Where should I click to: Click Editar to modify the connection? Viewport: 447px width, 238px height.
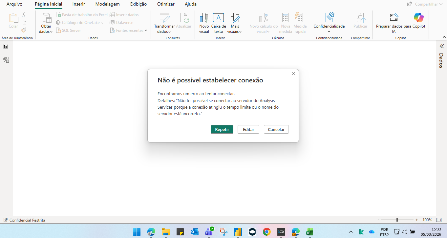pyautogui.click(x=248, y=129)
